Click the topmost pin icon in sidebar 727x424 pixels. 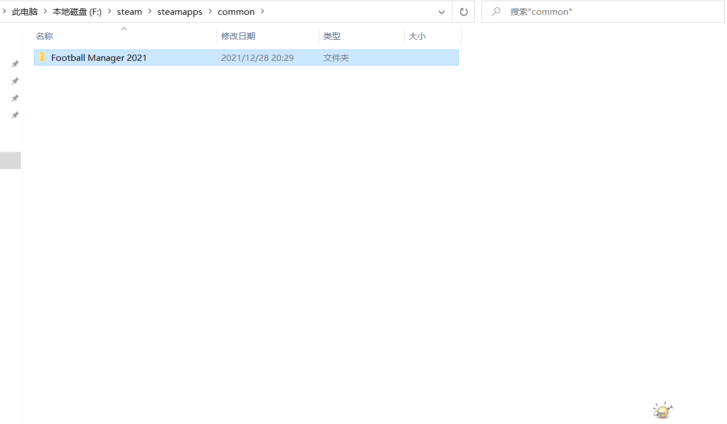coord(15,64)
